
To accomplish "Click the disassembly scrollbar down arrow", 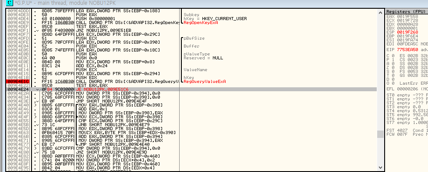I will click(x=381, y=167).
